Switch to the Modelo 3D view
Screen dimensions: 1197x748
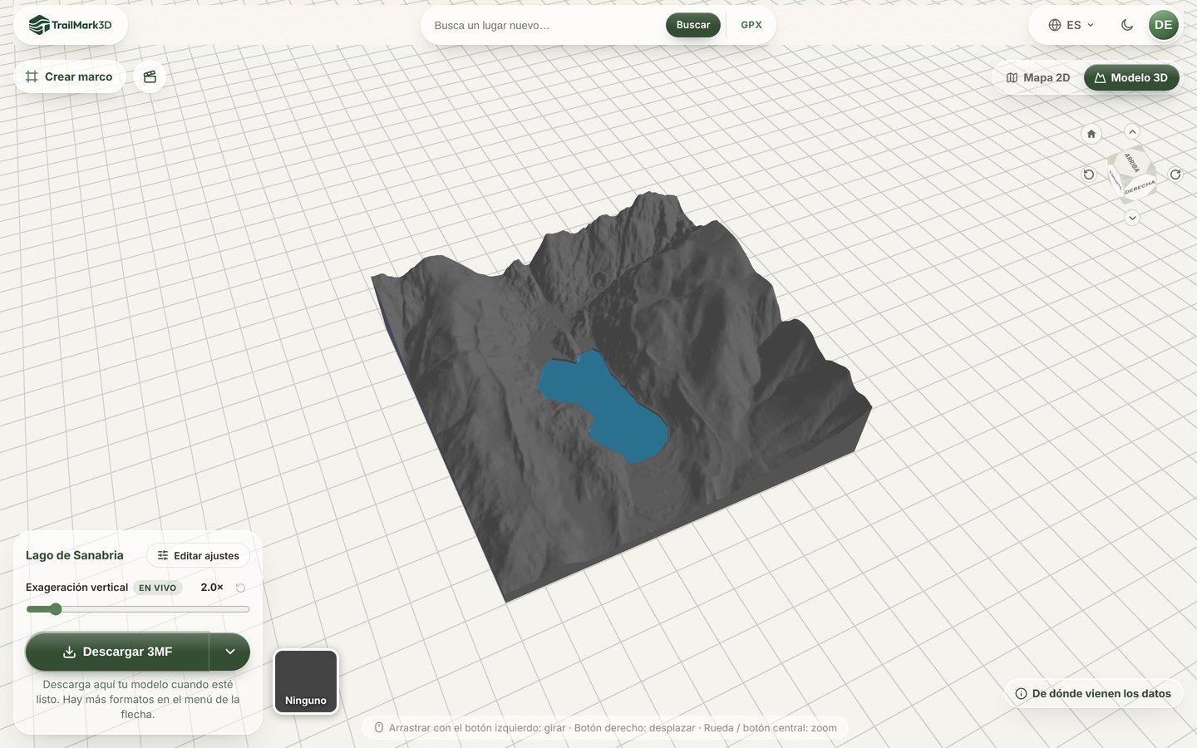tap(1131, 77)
